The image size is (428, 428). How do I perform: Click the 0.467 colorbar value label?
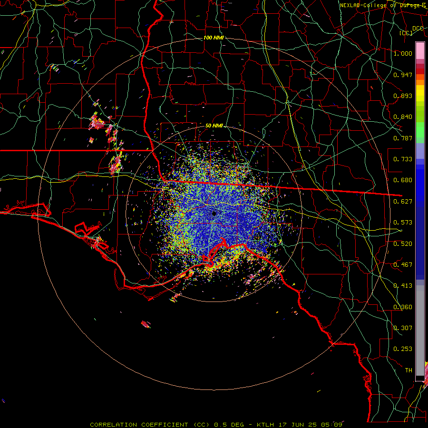403,265
